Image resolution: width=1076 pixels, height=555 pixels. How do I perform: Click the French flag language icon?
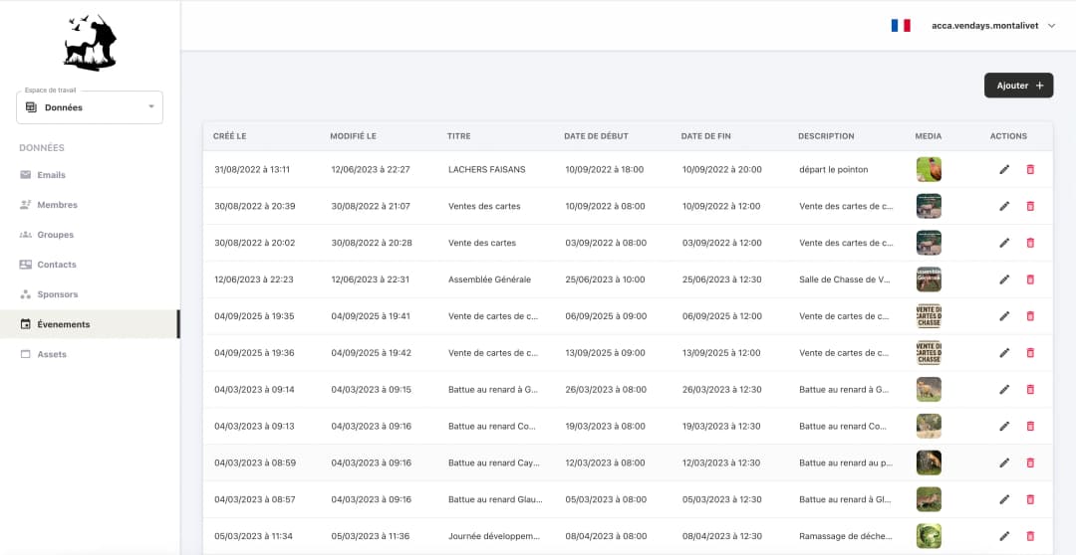901,26
